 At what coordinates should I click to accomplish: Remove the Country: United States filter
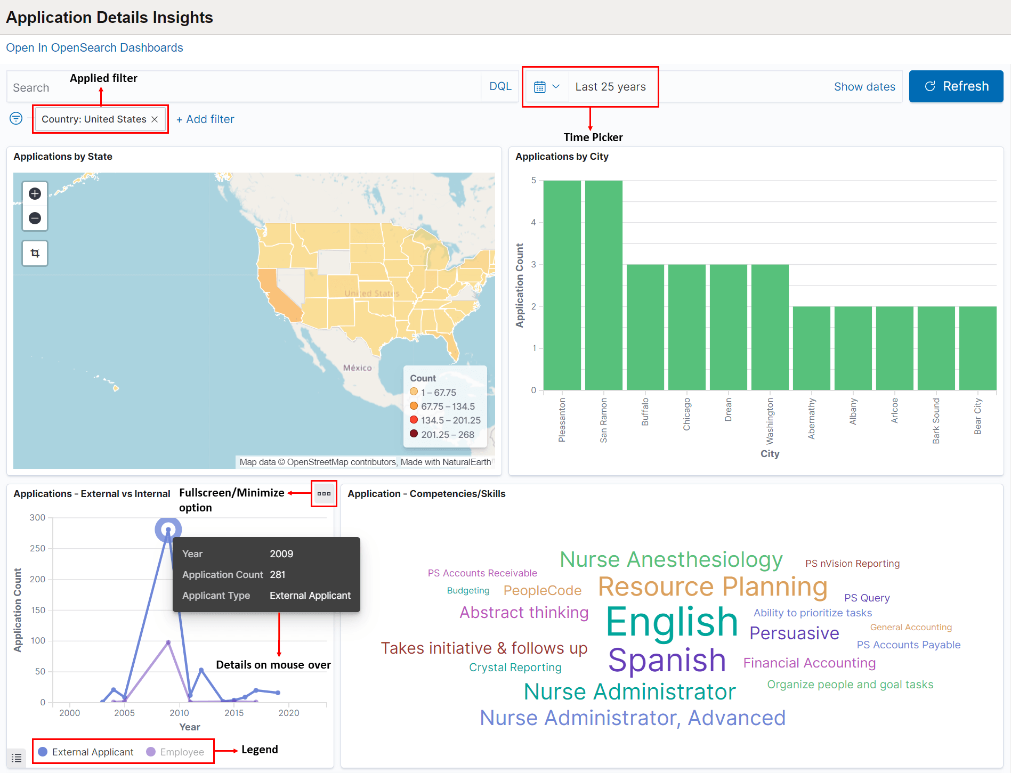point(154,119)
